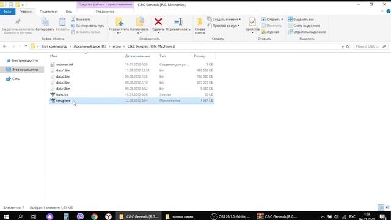
Task: Open Простой доступ dropdown
Action: click(x=224, y=26)
